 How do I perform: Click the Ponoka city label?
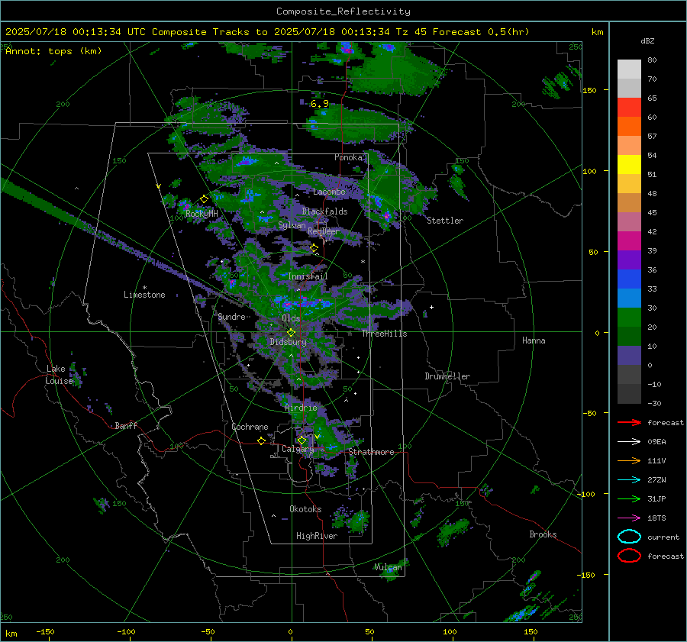(348, 157)
